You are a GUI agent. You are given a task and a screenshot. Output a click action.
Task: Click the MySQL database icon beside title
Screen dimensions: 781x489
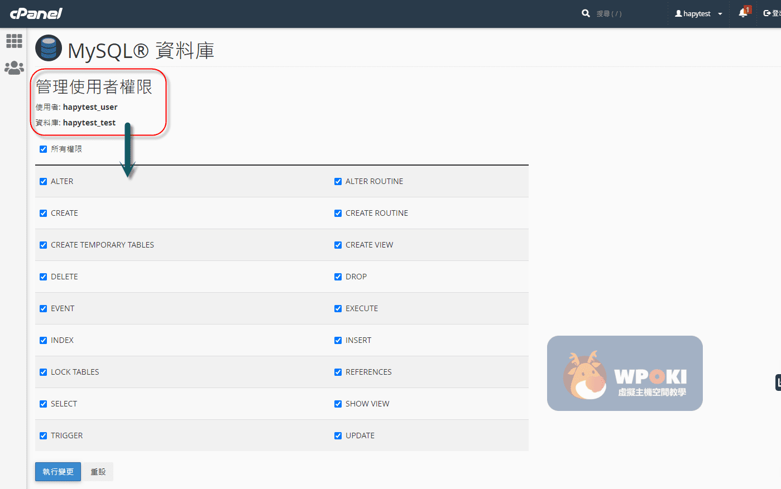coord(49,49)
